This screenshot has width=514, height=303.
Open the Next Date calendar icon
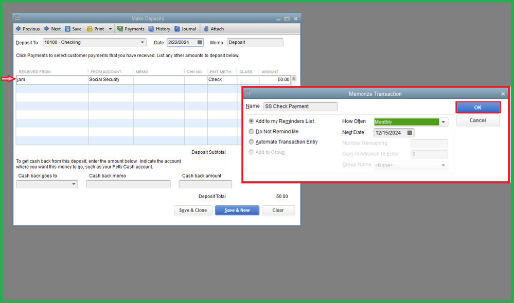click(x=410, y=133)
